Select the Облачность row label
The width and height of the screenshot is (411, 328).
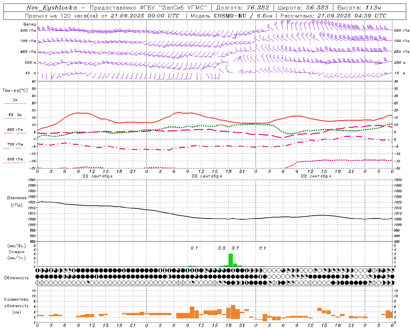[x=16, y=278]
